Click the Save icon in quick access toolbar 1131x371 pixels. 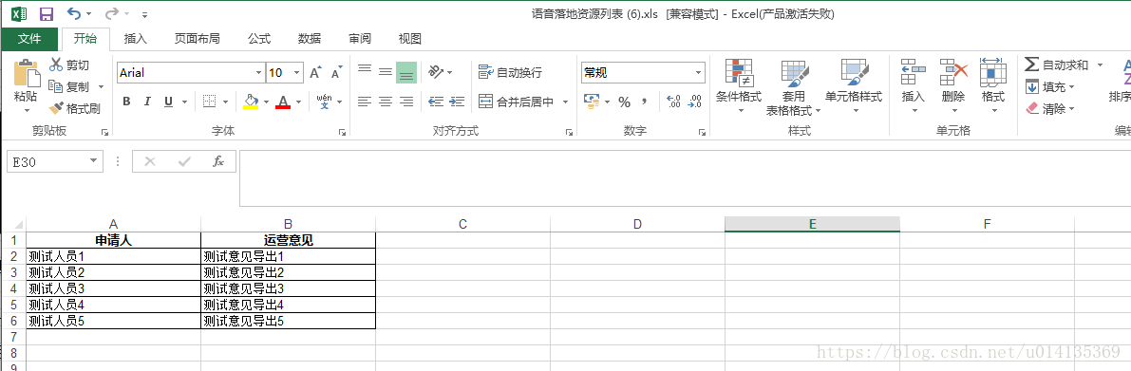(47, 13)
